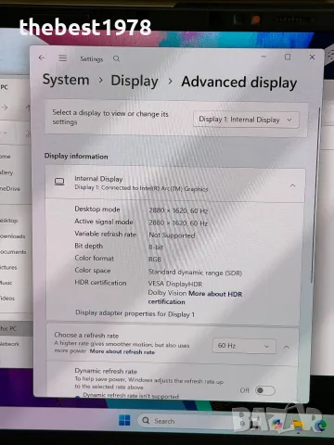Go to Display in the breadcrumb
This screenshot has width=334, height=445.
click(x=135, y=81)
